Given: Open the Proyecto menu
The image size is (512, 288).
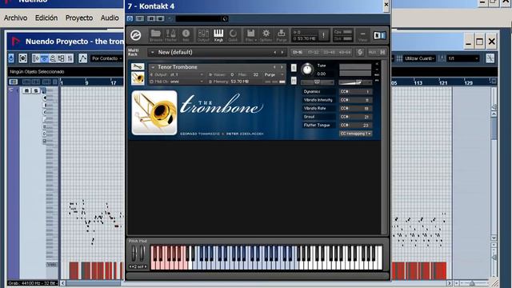Looking at the screenshot, I should (79, 18).
